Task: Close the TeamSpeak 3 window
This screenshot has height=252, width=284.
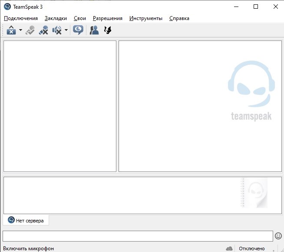Action: coord(276,7)
